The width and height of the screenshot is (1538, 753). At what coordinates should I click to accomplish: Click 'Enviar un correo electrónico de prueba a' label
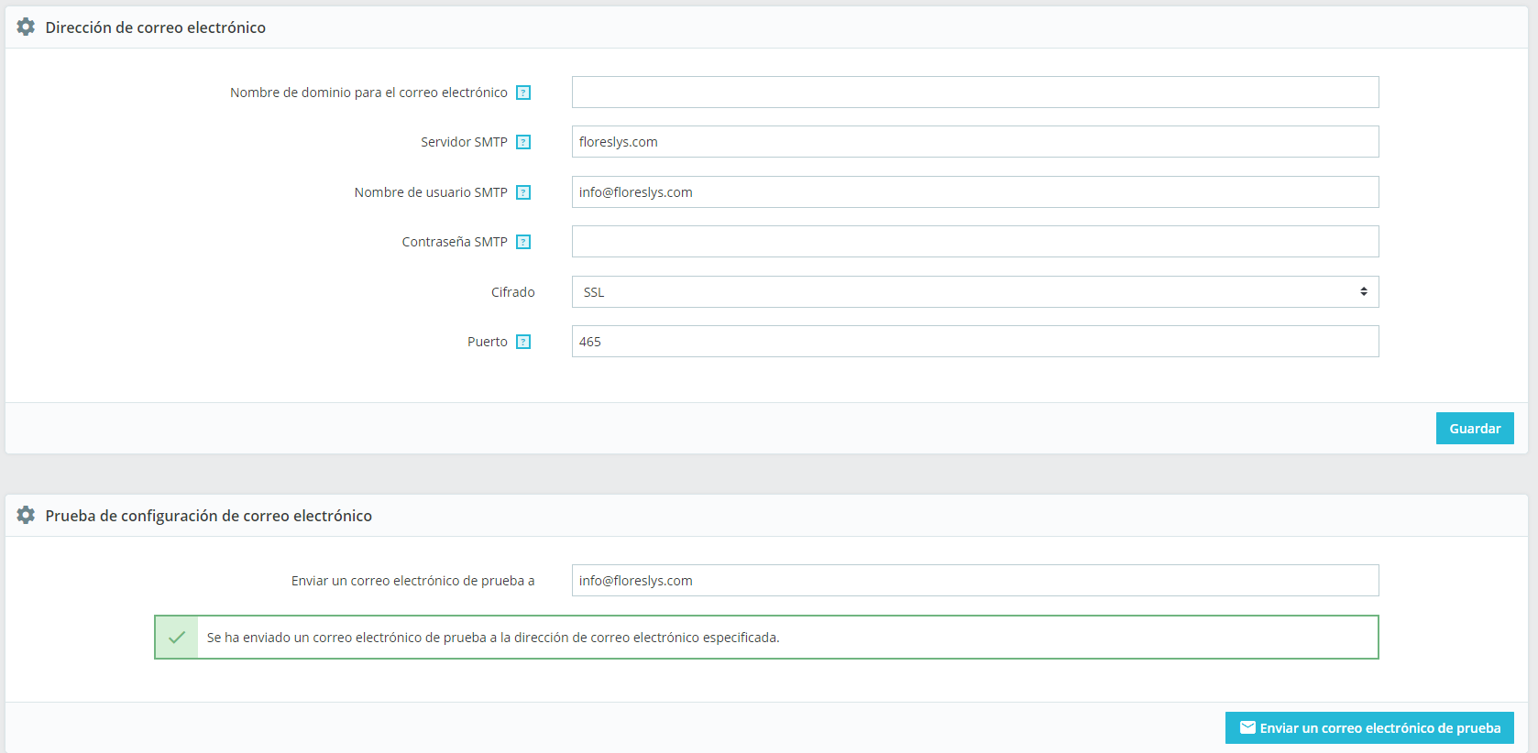point(413,581)
